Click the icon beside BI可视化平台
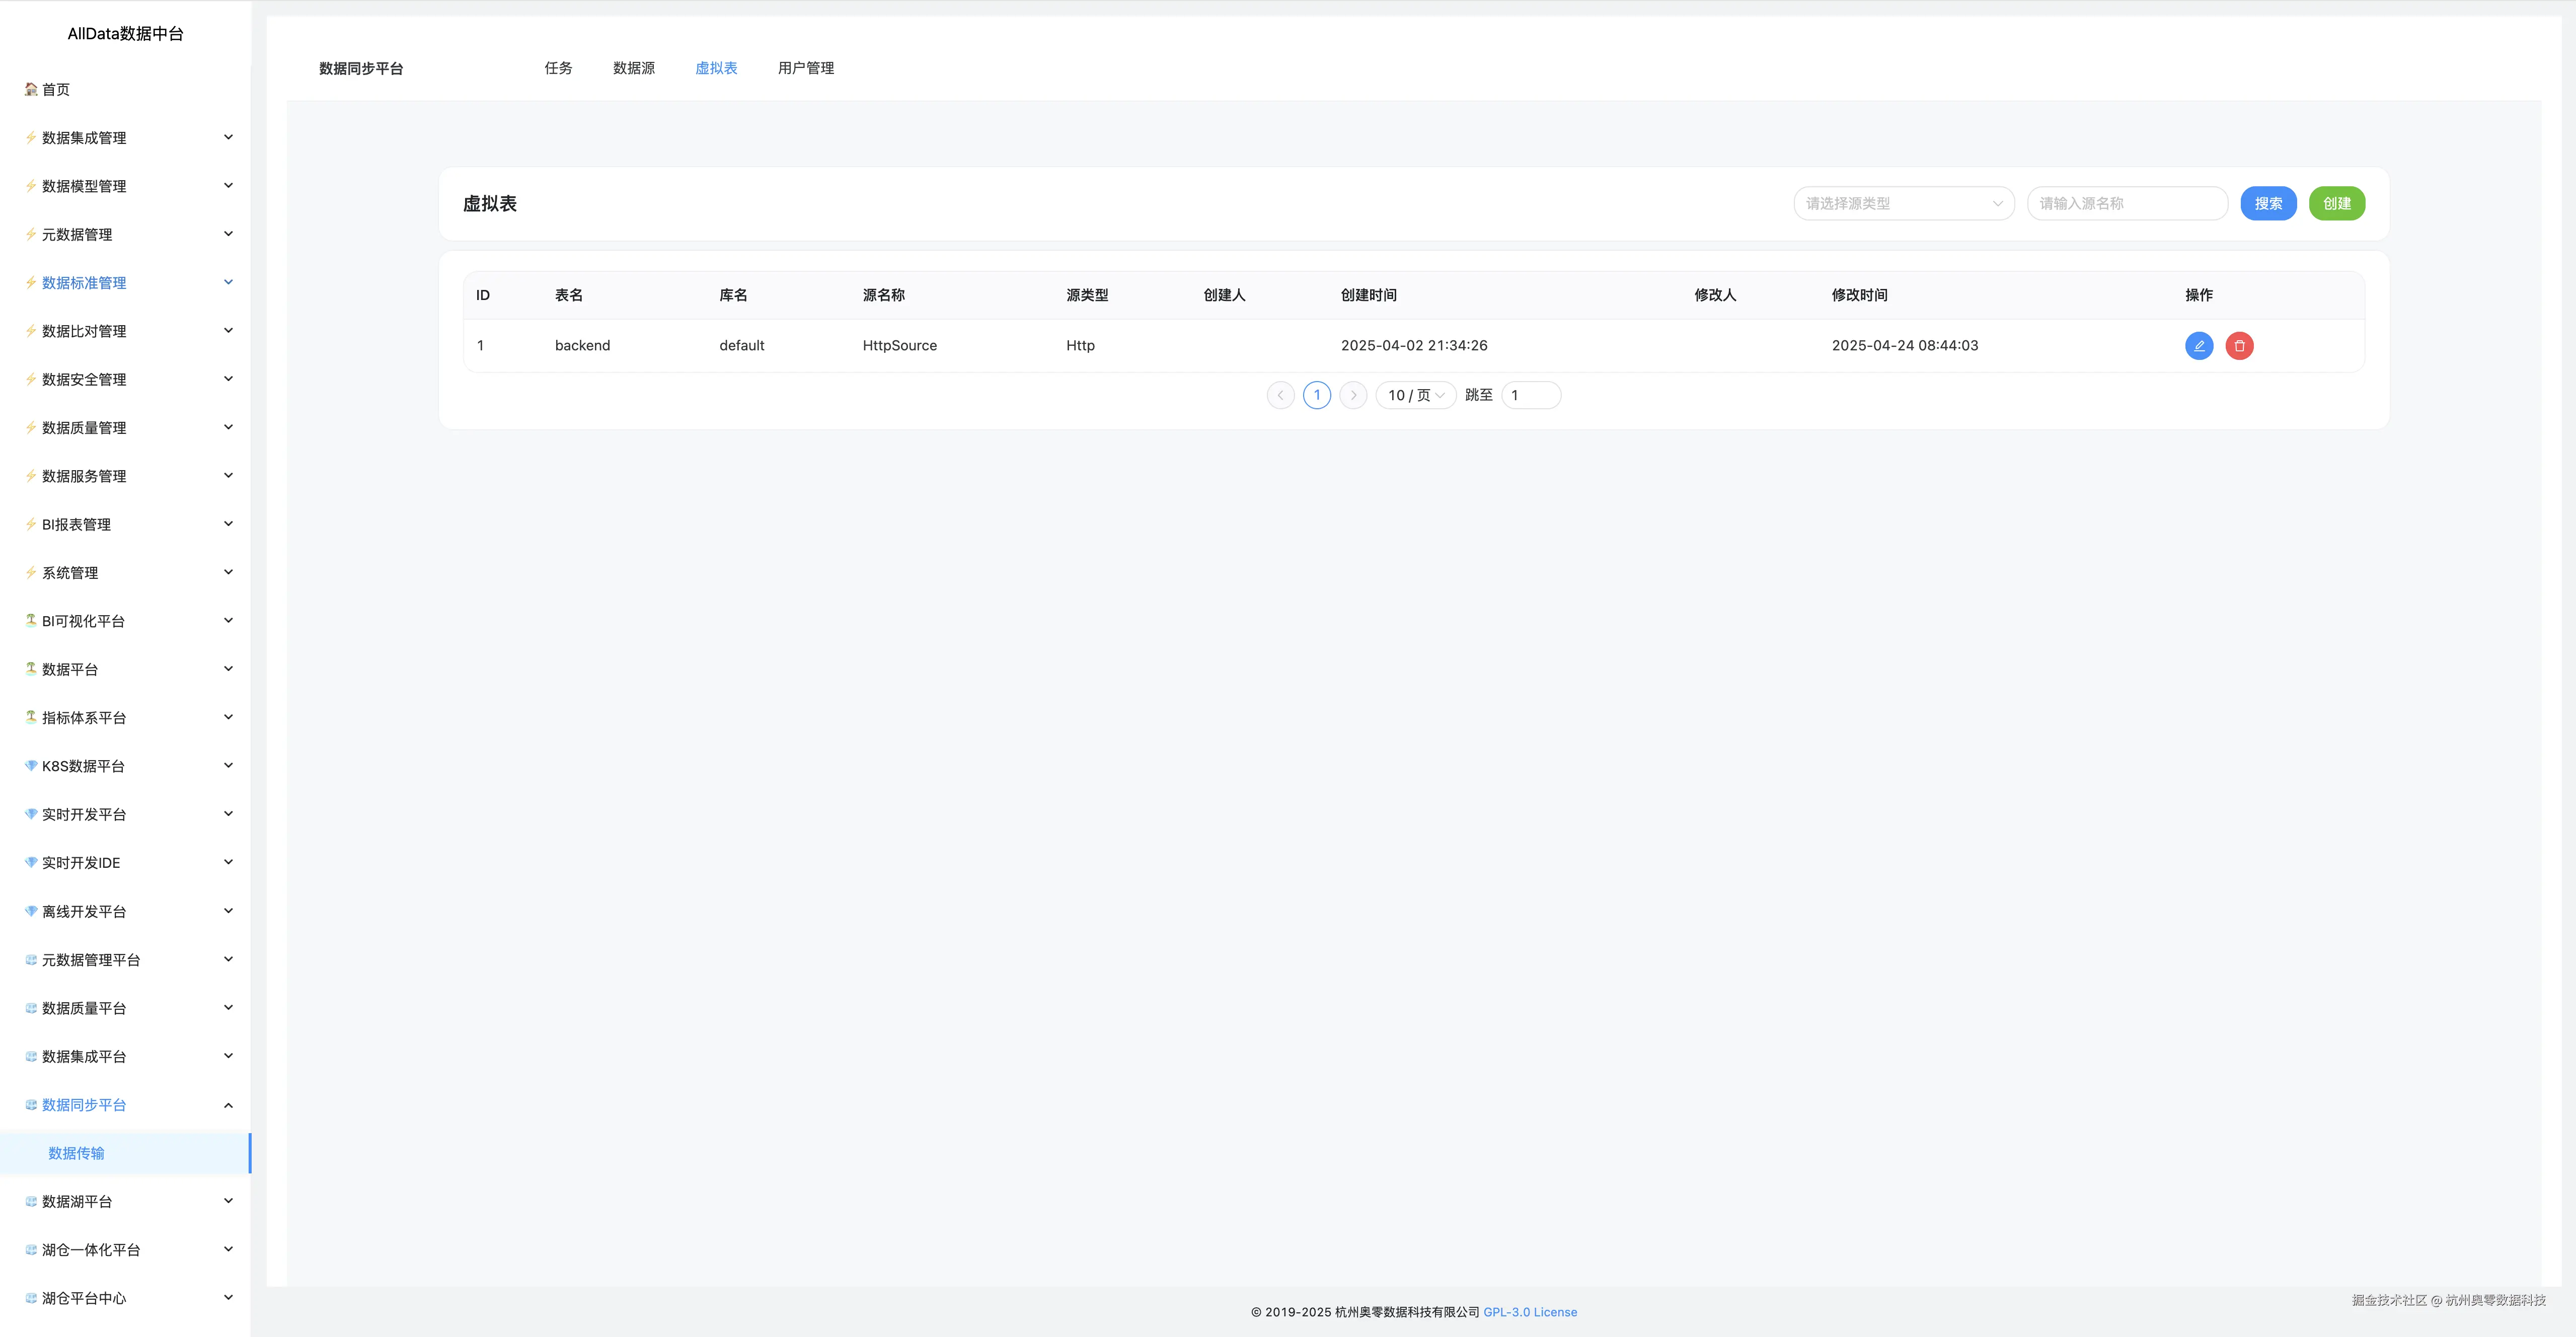The image size is (2576, 1337). point(31,620)
